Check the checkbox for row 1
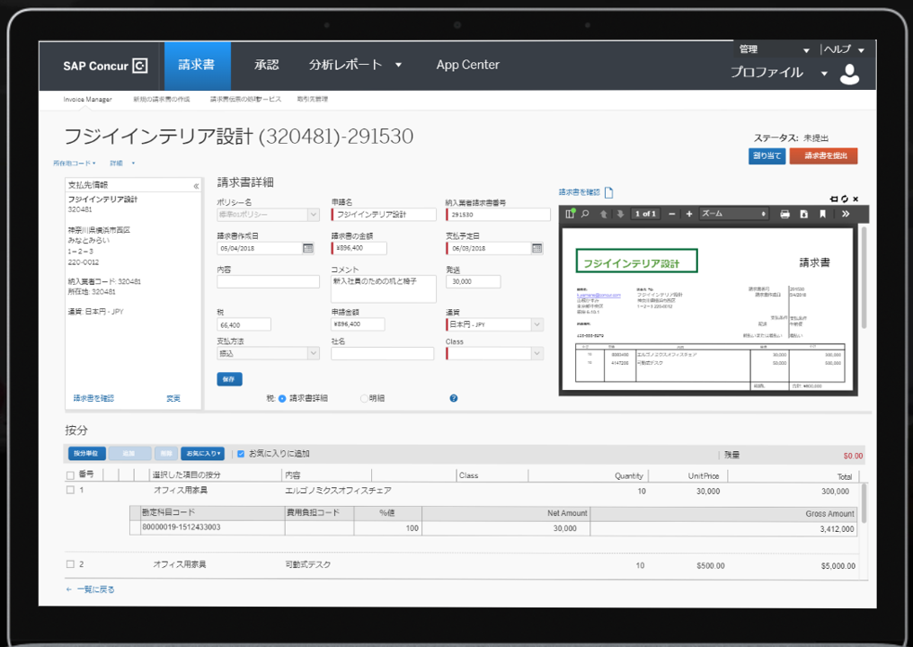913x647 pixels. coord(71,491)
